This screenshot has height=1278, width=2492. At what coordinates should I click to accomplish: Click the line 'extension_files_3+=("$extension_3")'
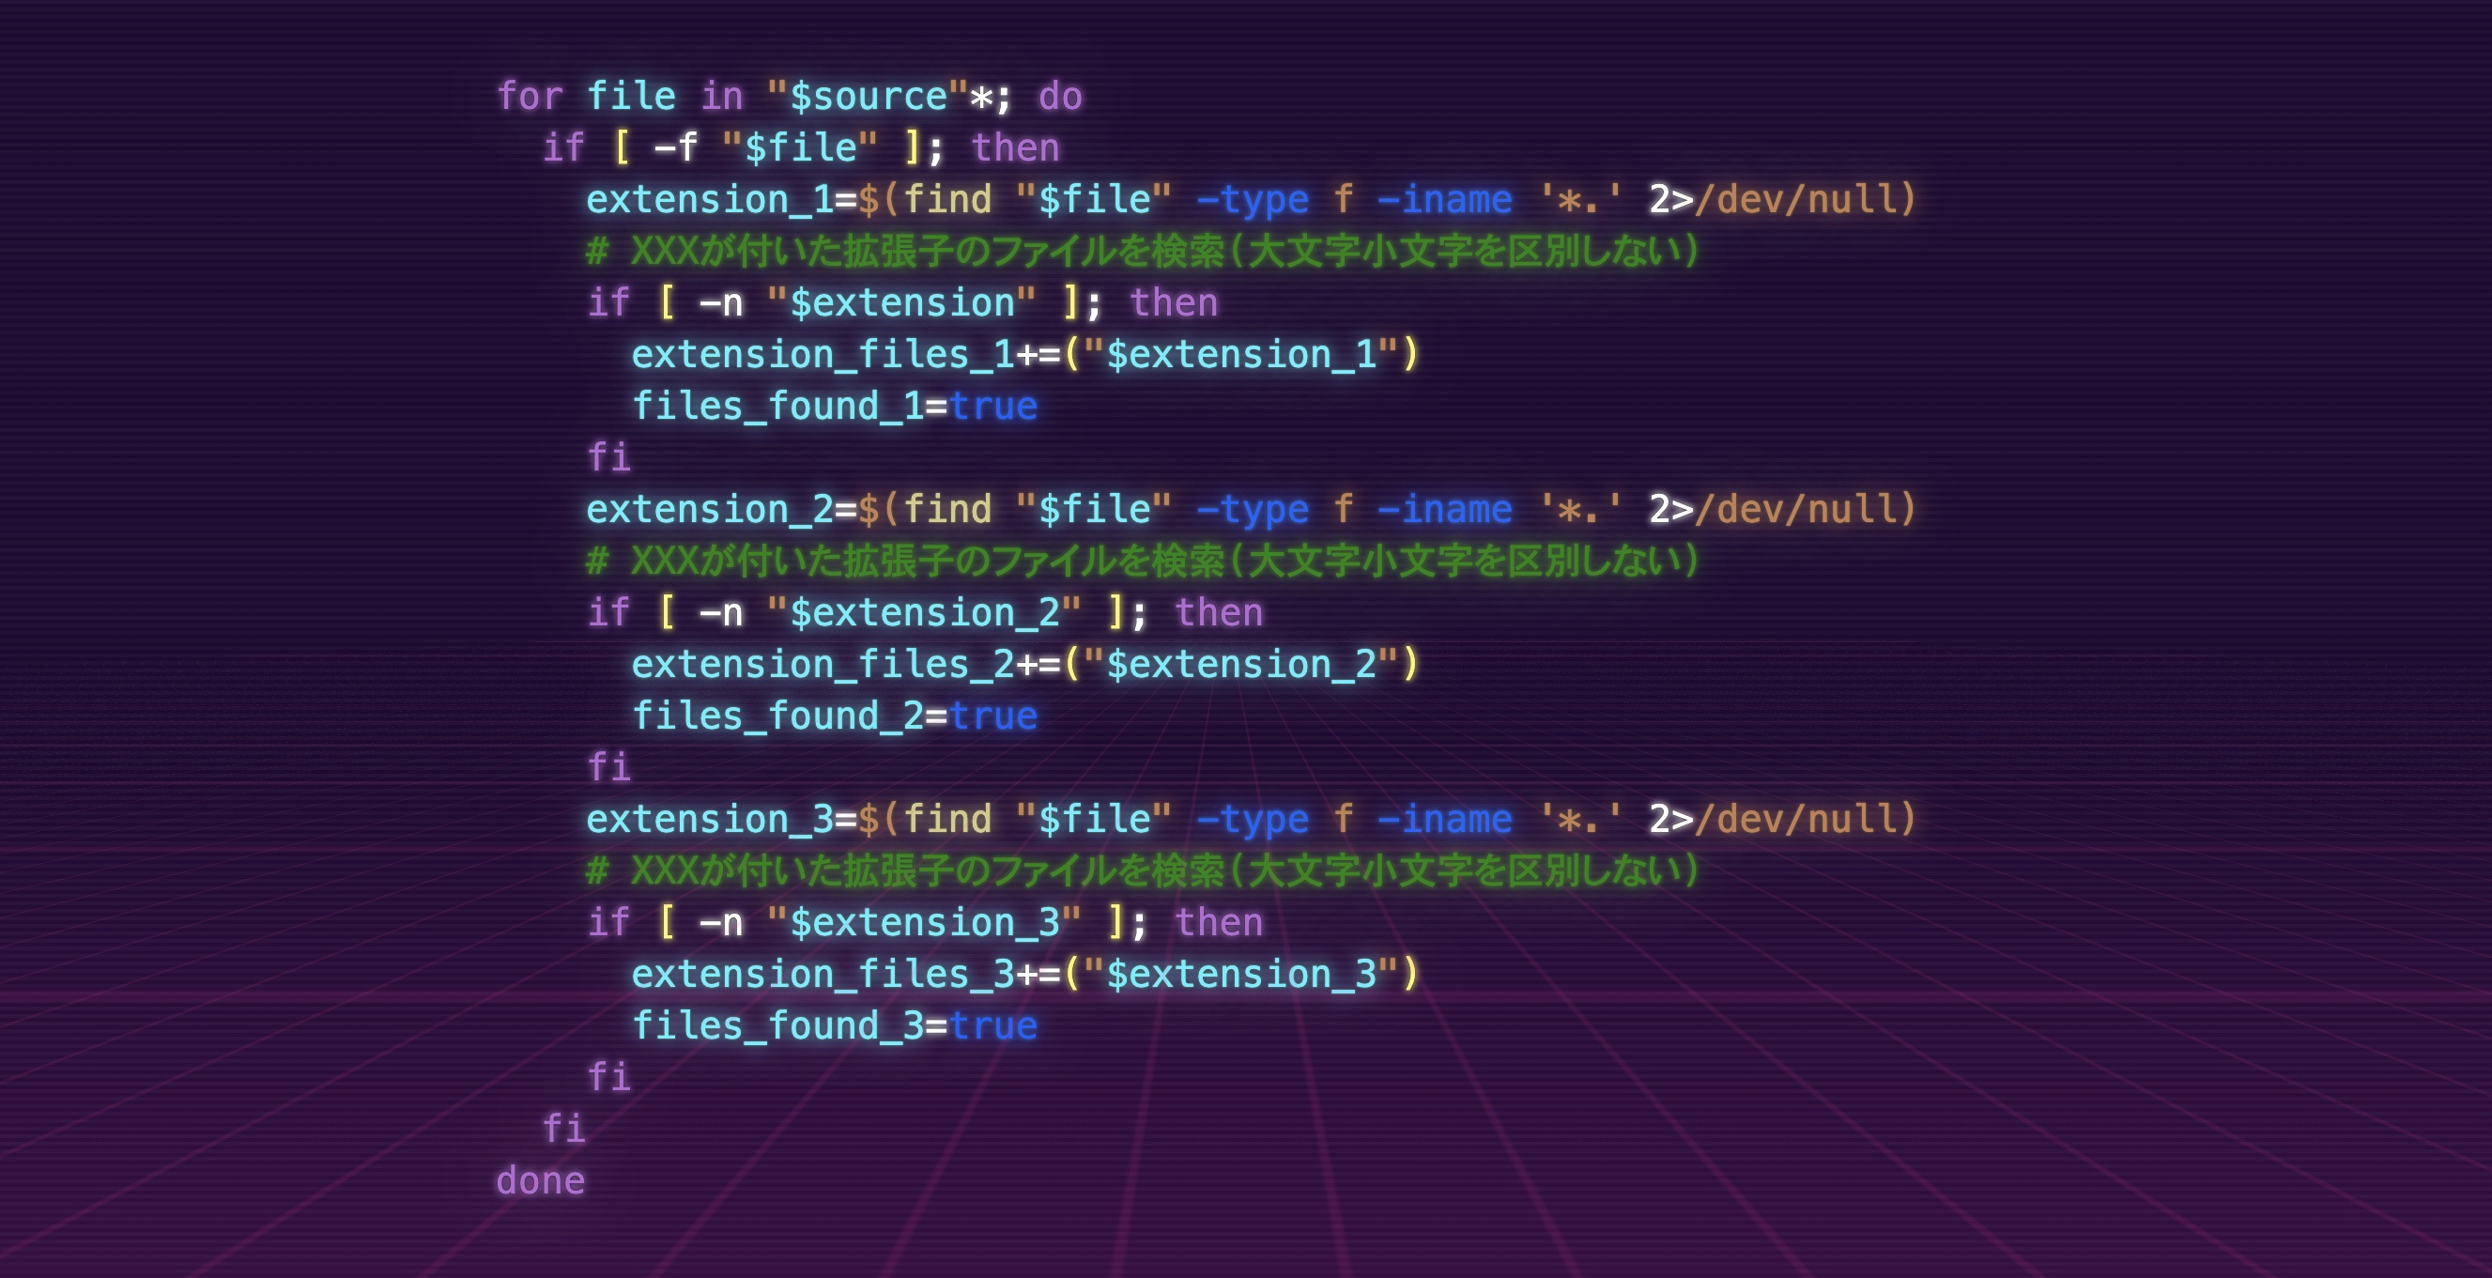pyautogui.click(x=1025, y=974)
